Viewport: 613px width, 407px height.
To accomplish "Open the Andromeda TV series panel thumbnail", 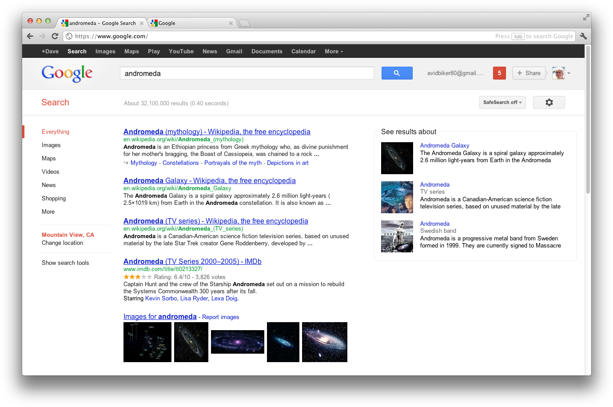I will 397,197.
